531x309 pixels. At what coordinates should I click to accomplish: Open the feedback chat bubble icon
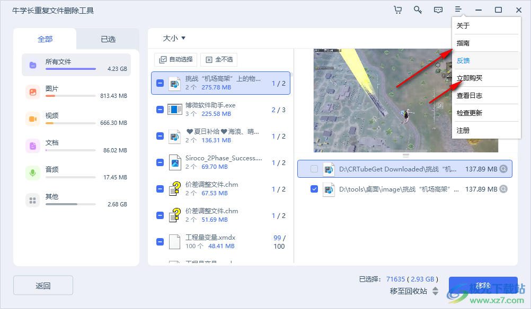click(438, 10)
